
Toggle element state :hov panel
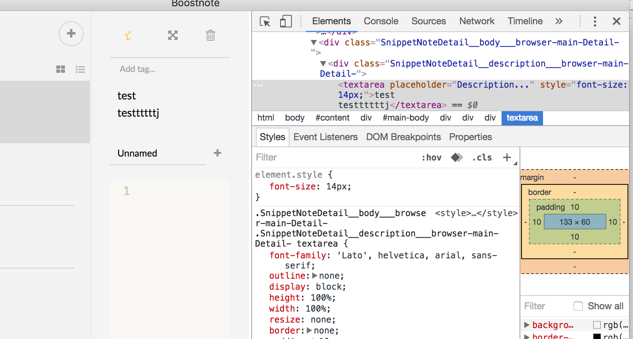click(432, 157)
